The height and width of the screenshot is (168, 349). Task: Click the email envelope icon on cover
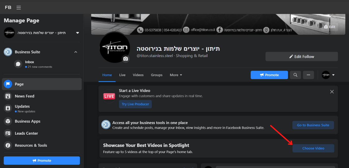coord(186,30)
